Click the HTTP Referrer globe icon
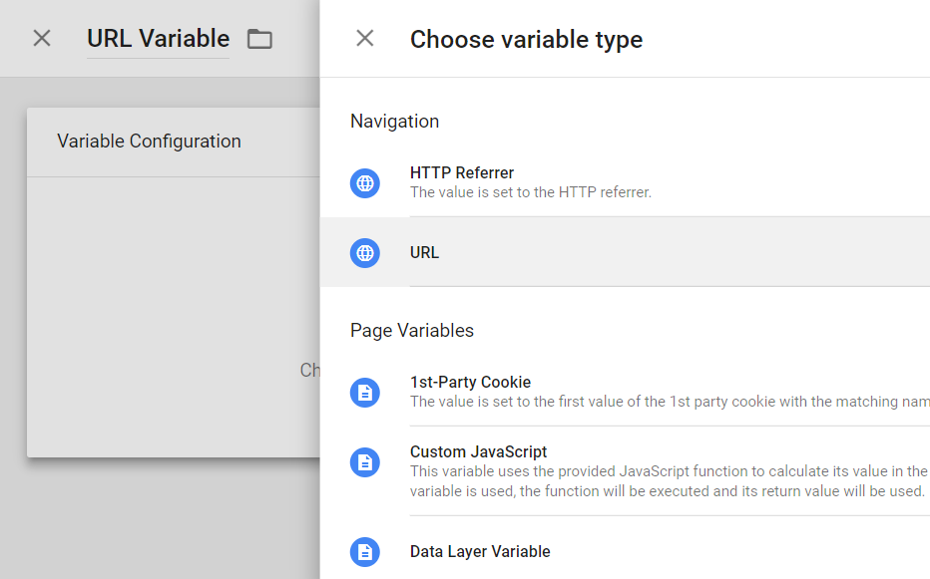 click(365, 182)
